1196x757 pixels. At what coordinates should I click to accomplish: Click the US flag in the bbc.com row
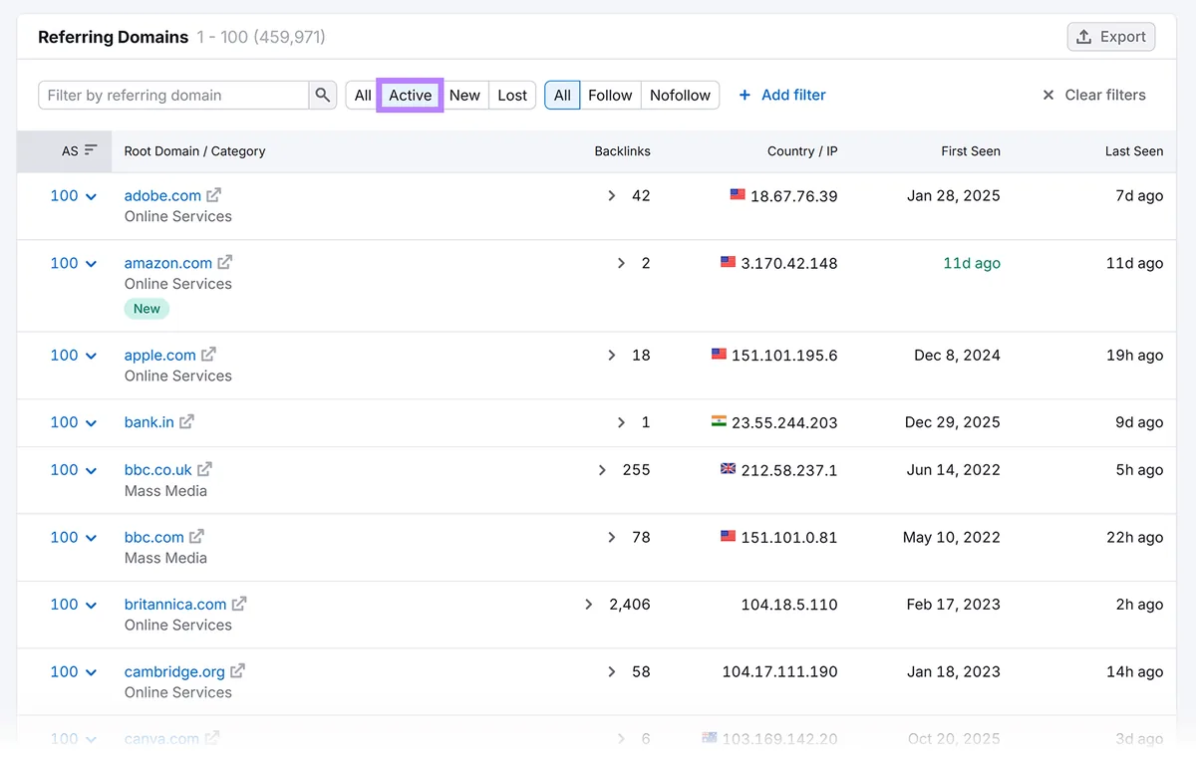(x=728, y=536)
